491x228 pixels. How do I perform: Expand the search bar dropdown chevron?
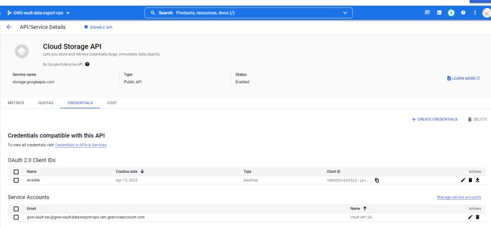(x=345, y=13)
